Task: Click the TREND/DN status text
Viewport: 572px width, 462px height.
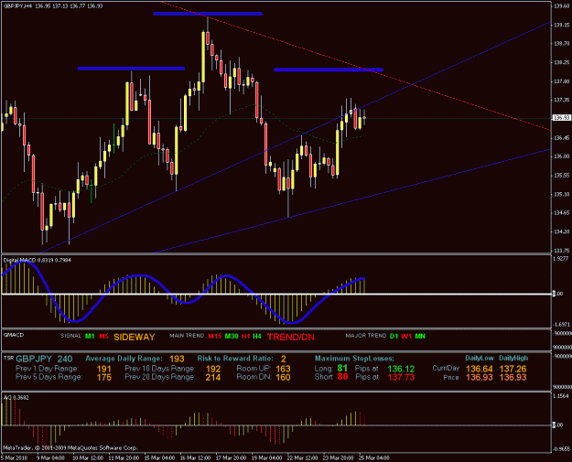Action: (x=291, y=337)
